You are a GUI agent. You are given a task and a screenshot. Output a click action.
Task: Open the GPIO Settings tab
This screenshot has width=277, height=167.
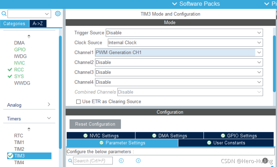pos(239,135)
